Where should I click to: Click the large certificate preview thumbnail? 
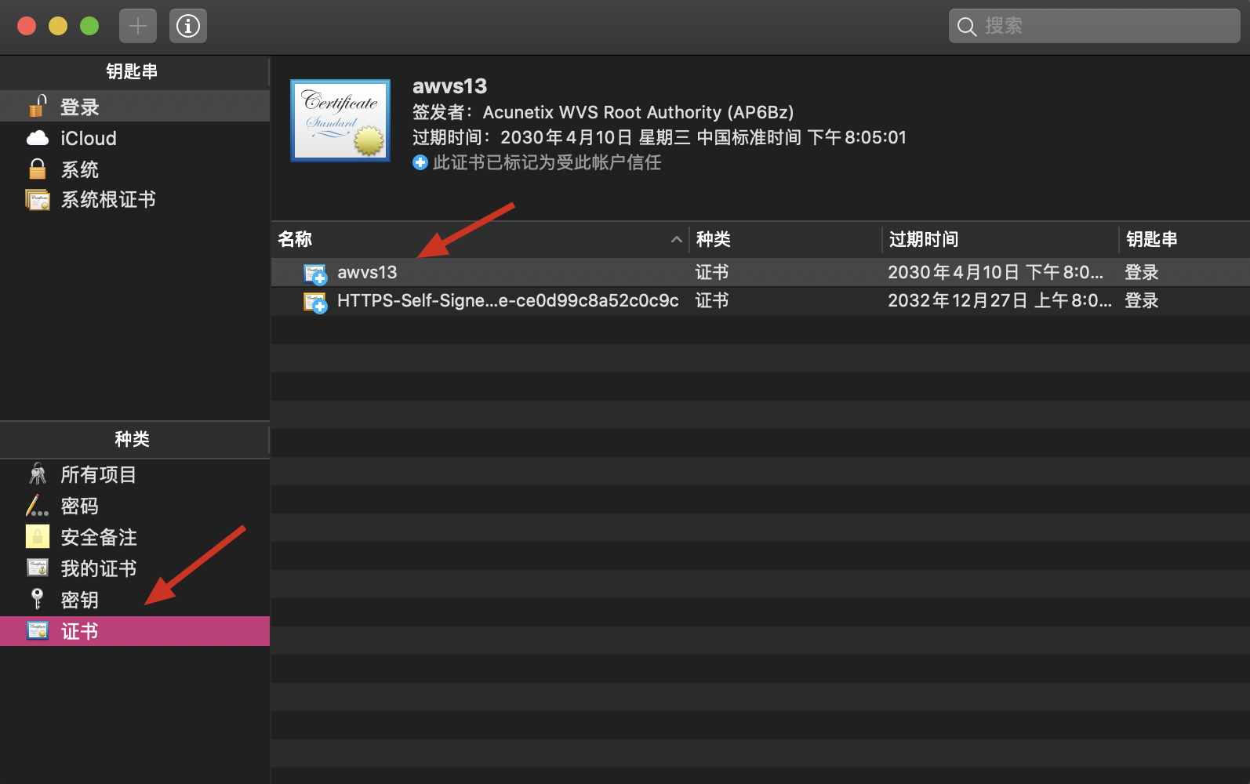pyautogui.click(x=340, y=121)
